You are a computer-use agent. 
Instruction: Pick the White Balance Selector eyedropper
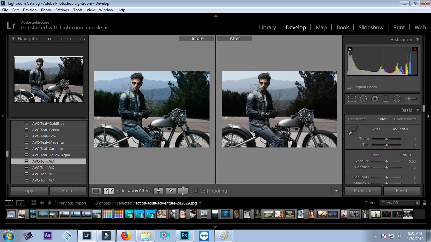(352, 131)
